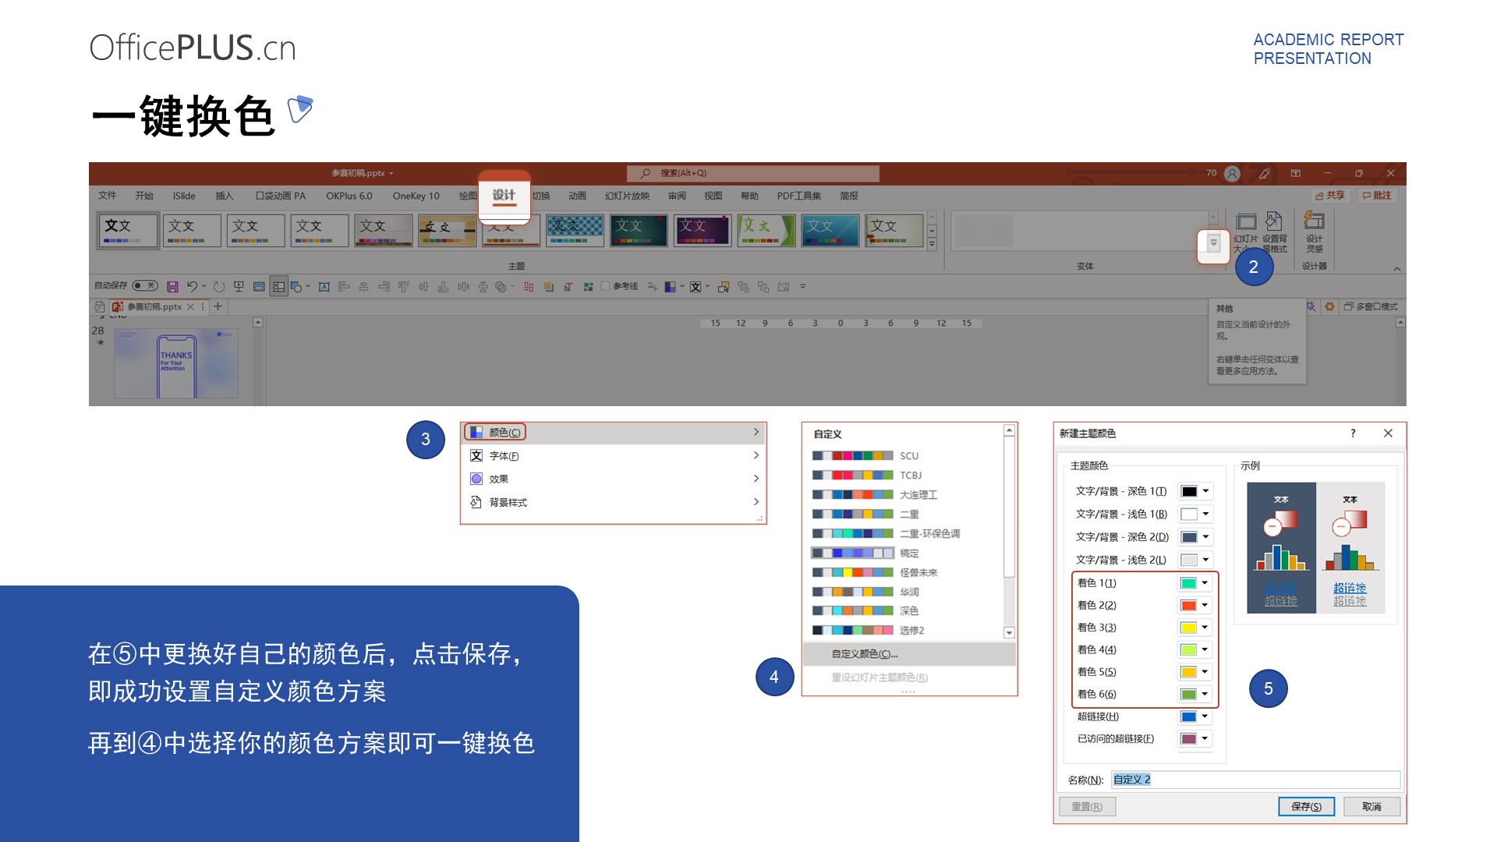Click the 名称 name input field
The width and height of the screenshot is (1497, 842).
click(1255, 780)
